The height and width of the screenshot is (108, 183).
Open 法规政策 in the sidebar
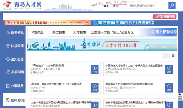(15, 46)
